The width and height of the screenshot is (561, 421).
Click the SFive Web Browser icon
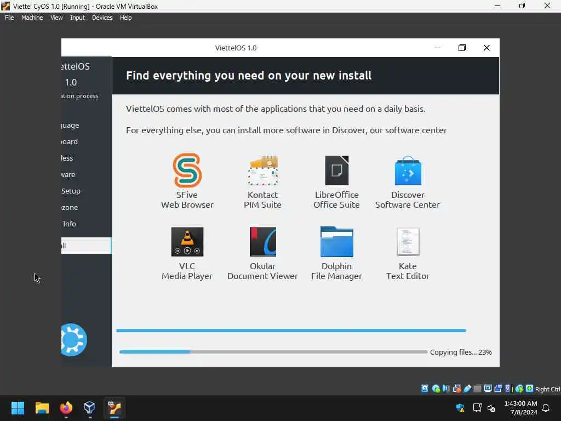(187, 170)
